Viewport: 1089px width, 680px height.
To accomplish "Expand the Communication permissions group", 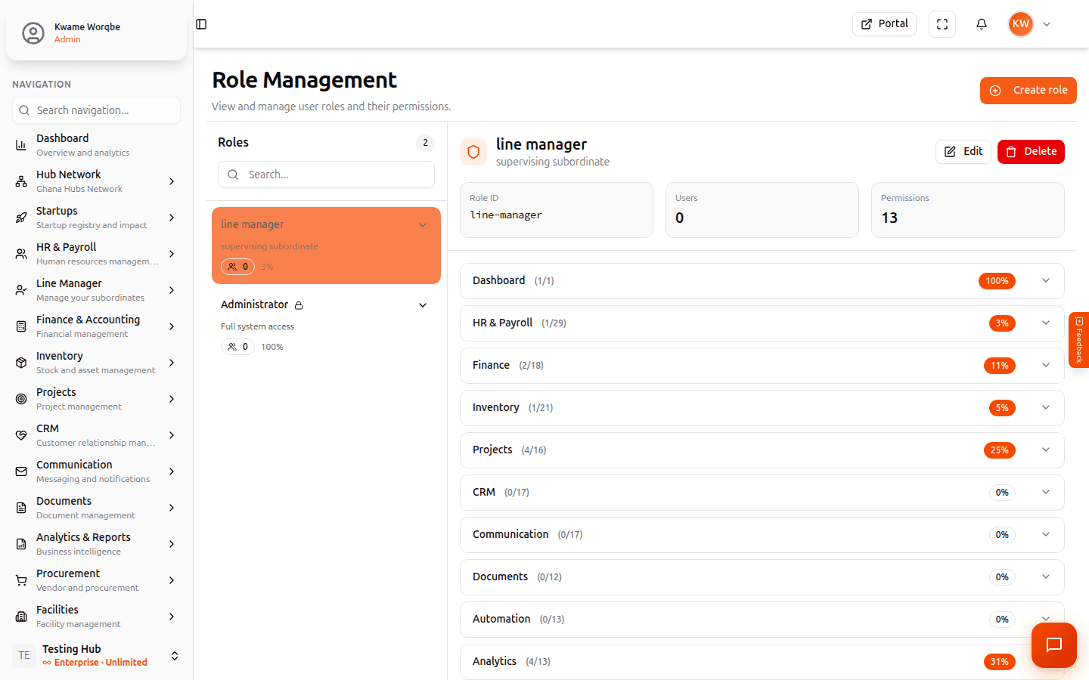I will point(1046,534).
